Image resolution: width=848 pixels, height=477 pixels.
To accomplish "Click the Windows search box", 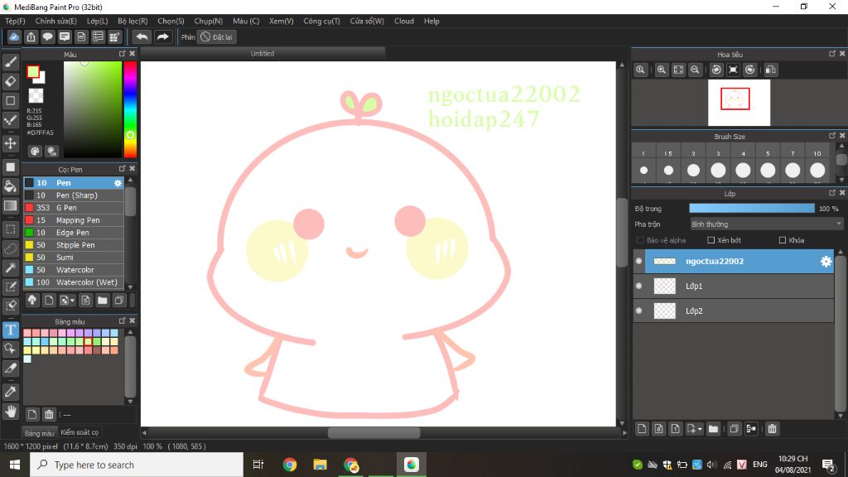I will pyautogui.click(x=137, y=465).
